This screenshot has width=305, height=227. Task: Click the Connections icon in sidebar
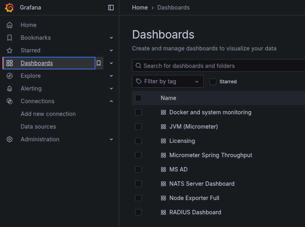click(x=10, y=101)
